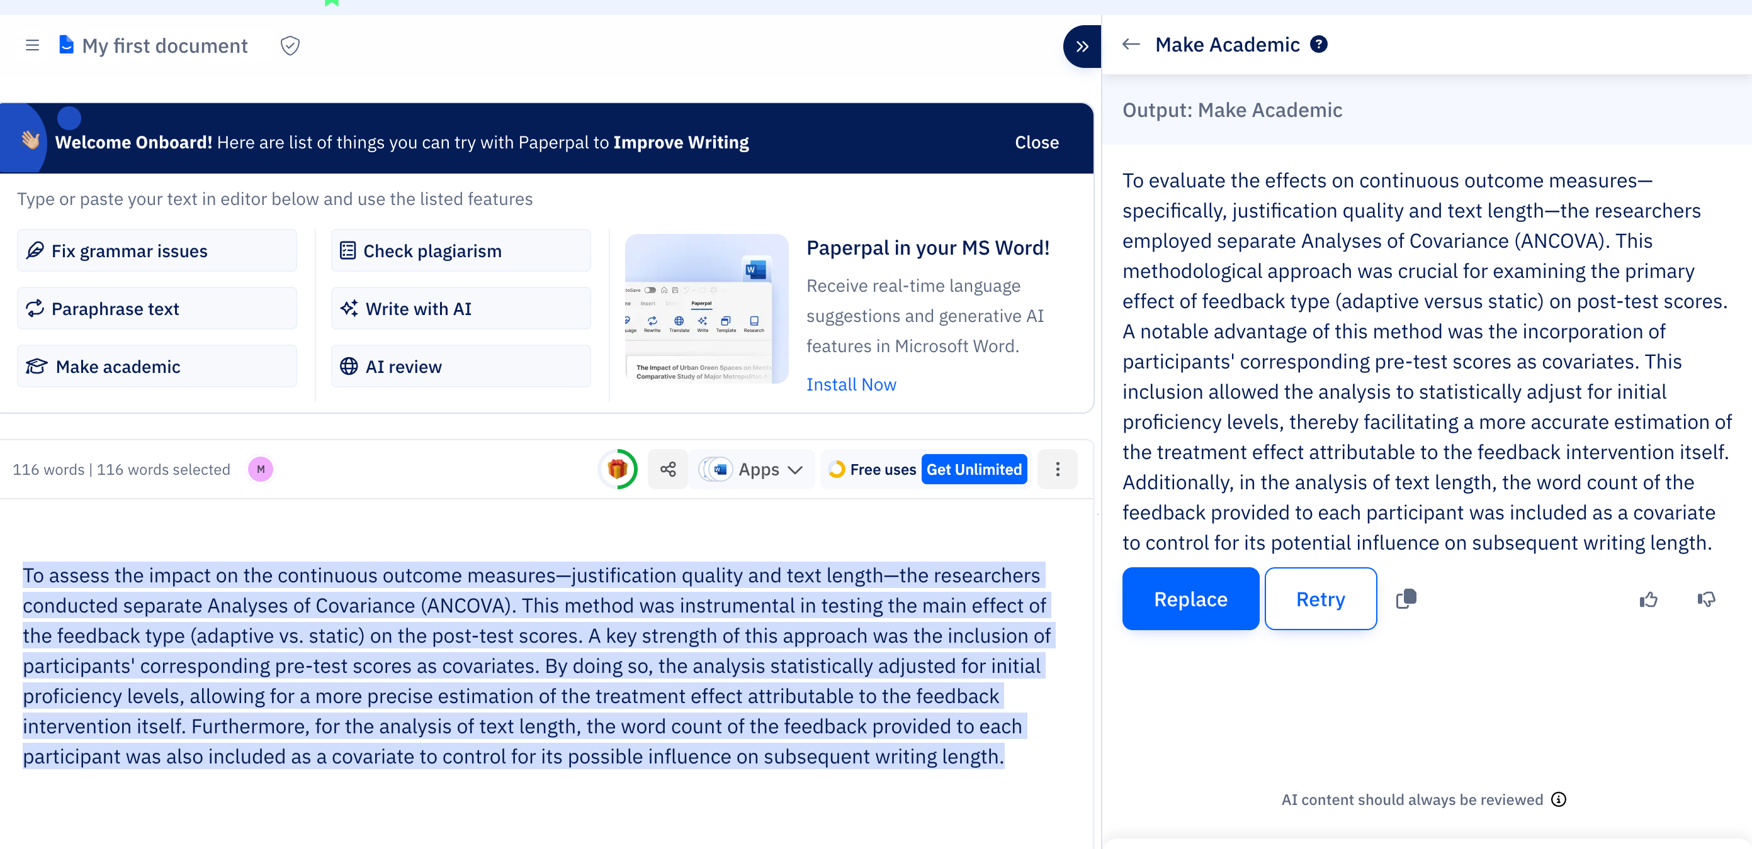Give thumbs down feedback
Screen dimensions: 1752x849
(1706, 599)
